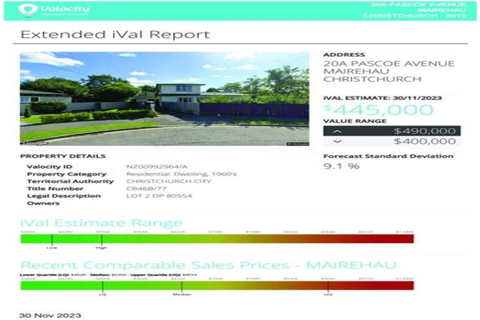Click the Median marker on the comparable sales bar
This screenshot has height=320, width=480.
(182, 293)
